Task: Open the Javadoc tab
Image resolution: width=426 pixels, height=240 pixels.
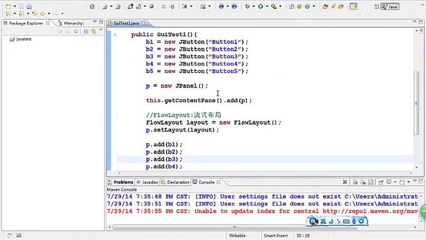Action: pyautogui.click(x=148, y=182)
